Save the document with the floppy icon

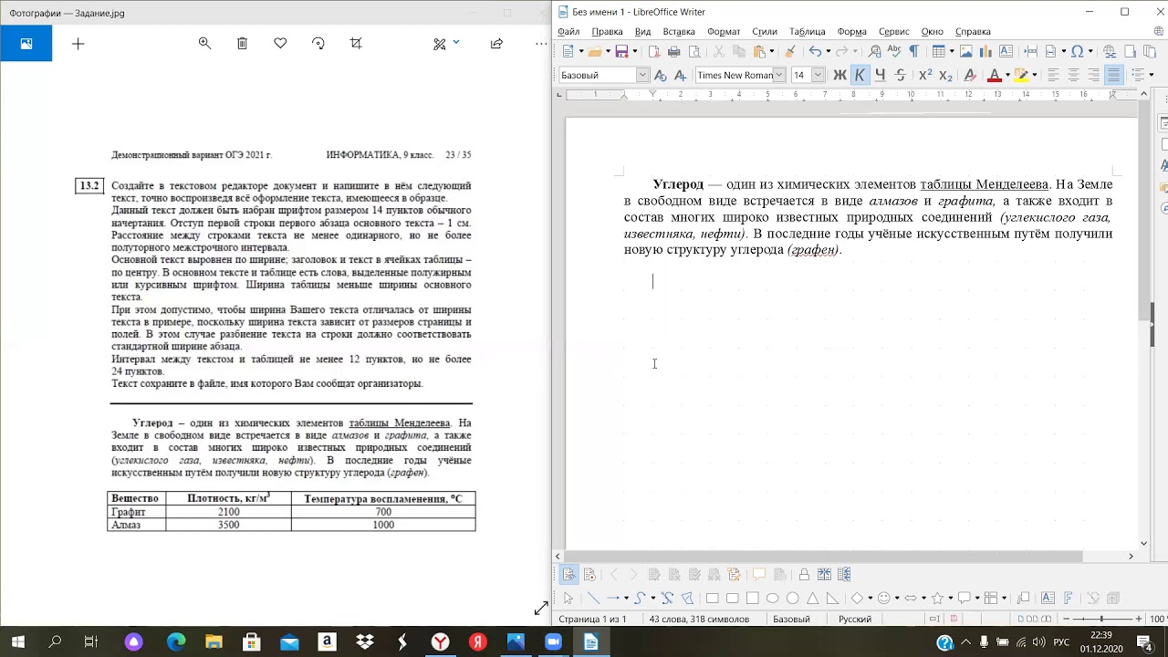[x=621, y=51]
